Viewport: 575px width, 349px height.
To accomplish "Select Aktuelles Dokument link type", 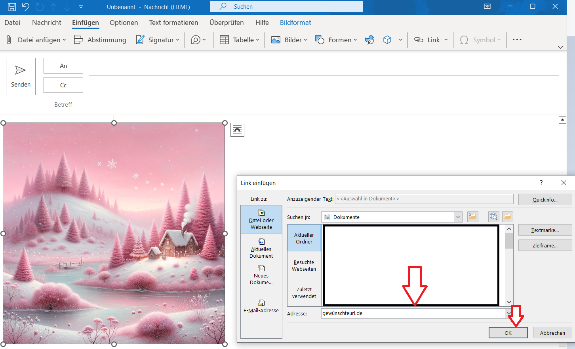I will pyautogui.click(x=261, y=248).
